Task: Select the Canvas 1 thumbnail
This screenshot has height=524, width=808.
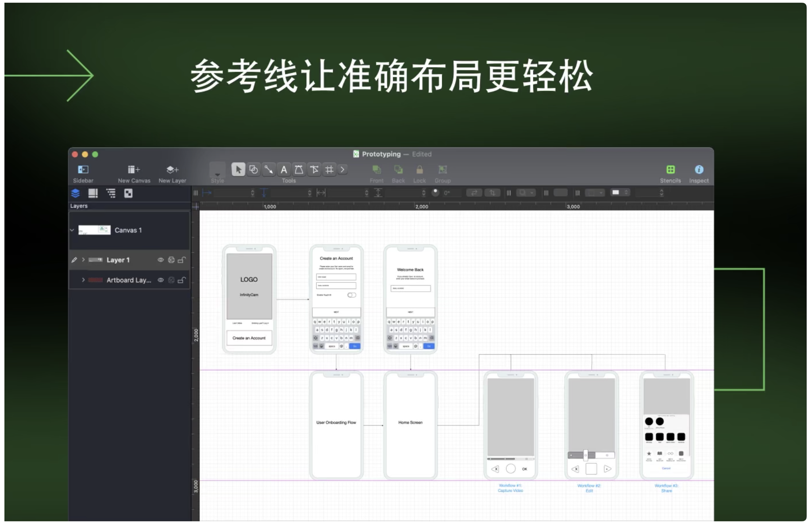Action: [94, 230]
